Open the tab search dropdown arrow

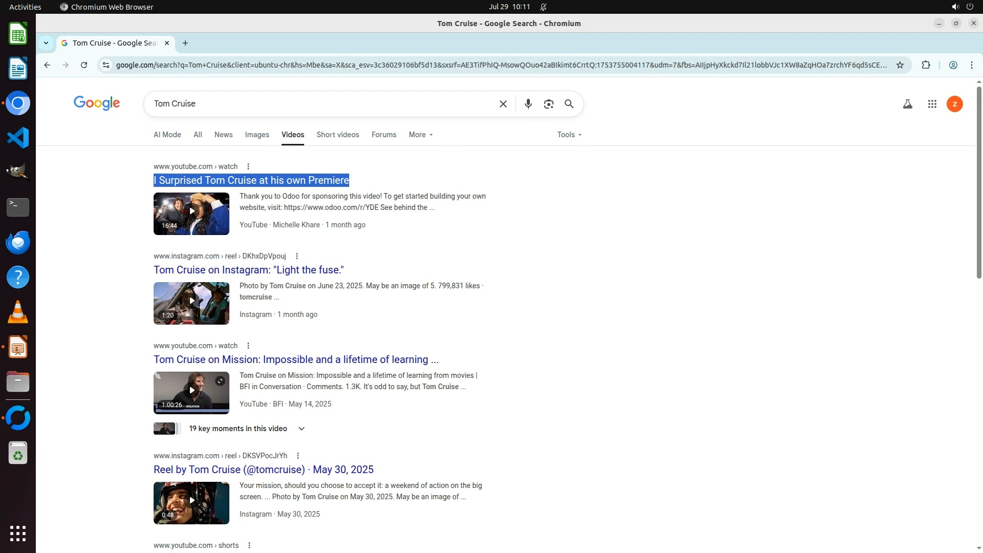point(46,43)
